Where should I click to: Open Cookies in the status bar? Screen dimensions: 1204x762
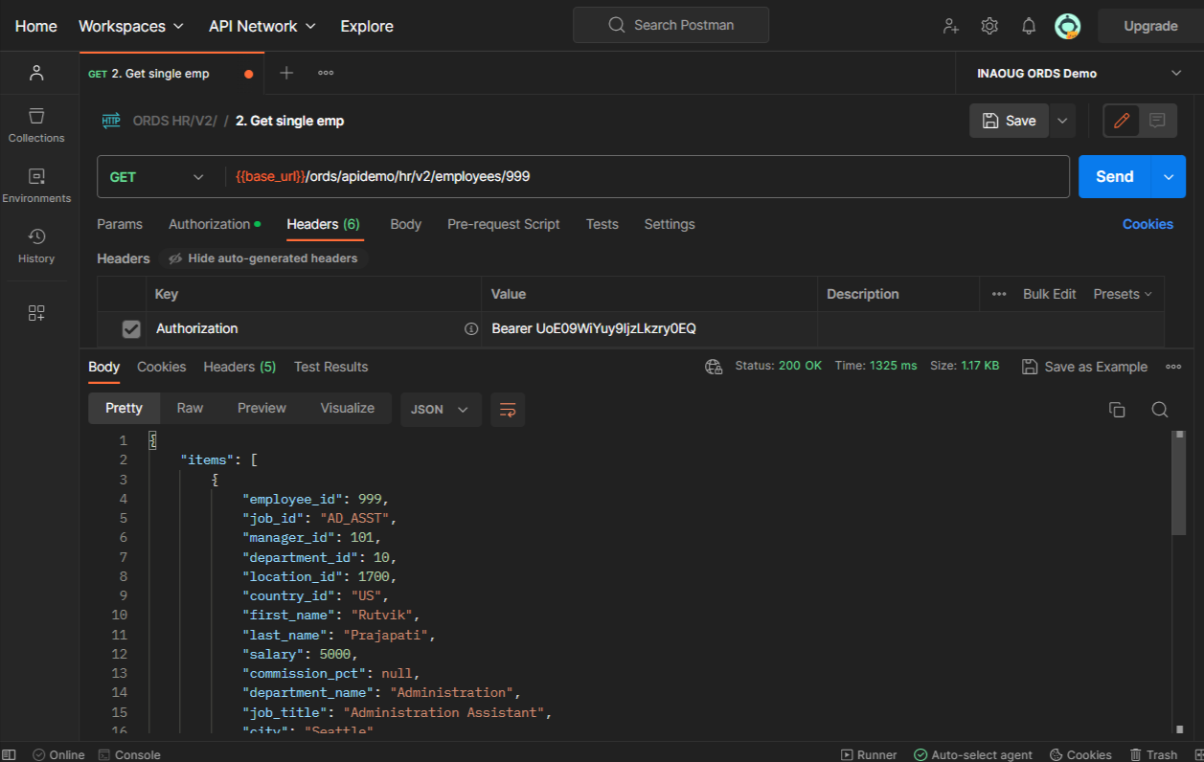pyautogui.click(x=1080, y=754)
